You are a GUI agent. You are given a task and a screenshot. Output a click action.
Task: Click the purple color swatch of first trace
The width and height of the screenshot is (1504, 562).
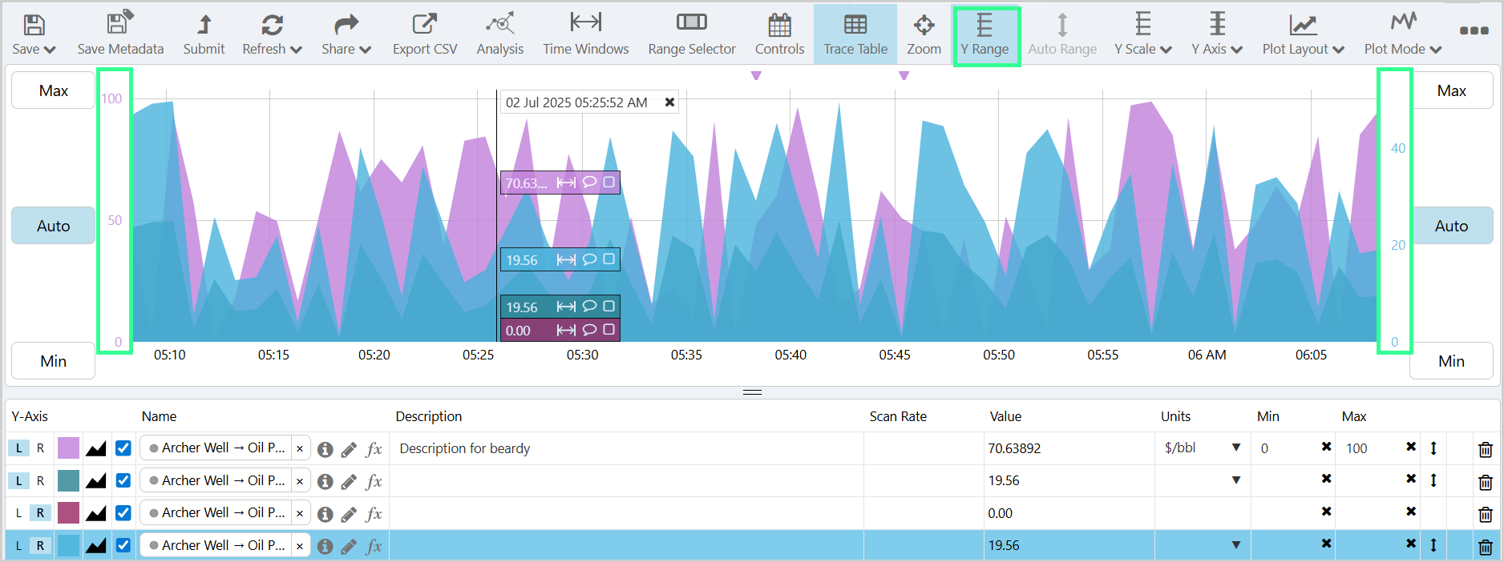click(x=69, y=448)
